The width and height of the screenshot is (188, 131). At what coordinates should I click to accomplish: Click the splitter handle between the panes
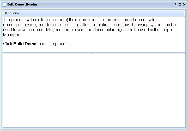(94, 53)
